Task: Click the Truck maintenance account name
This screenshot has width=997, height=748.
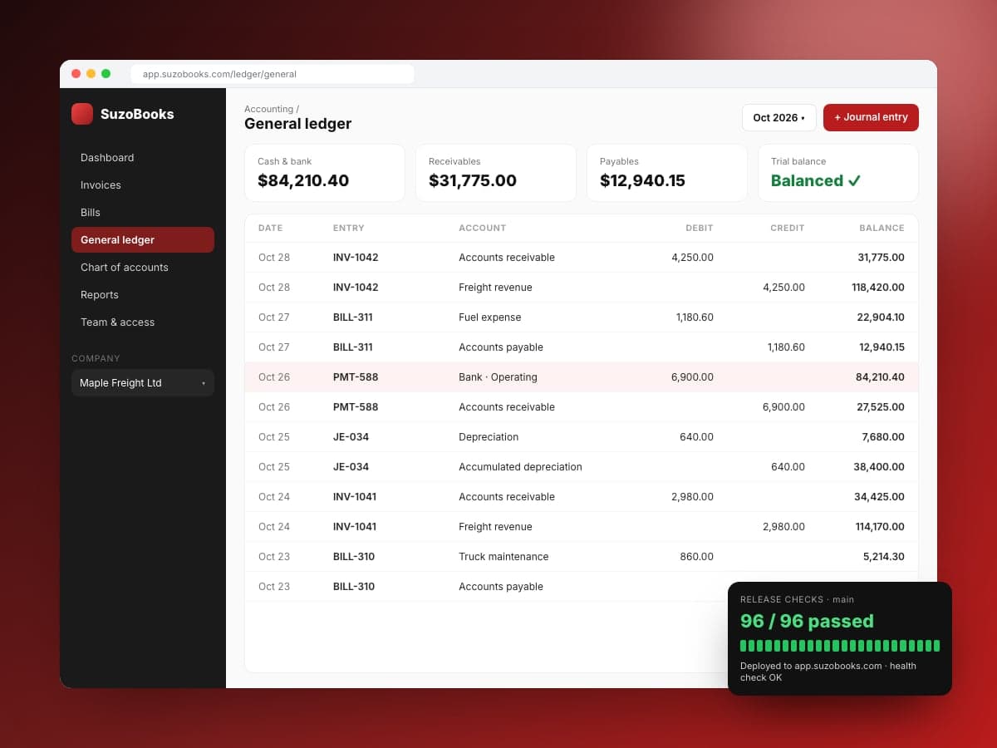Action: point(503,557)
